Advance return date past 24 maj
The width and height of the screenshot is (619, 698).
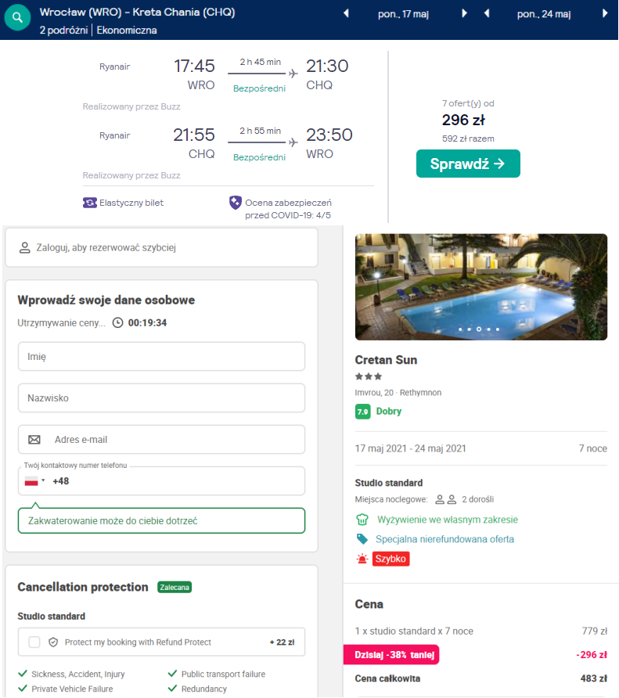604,13
